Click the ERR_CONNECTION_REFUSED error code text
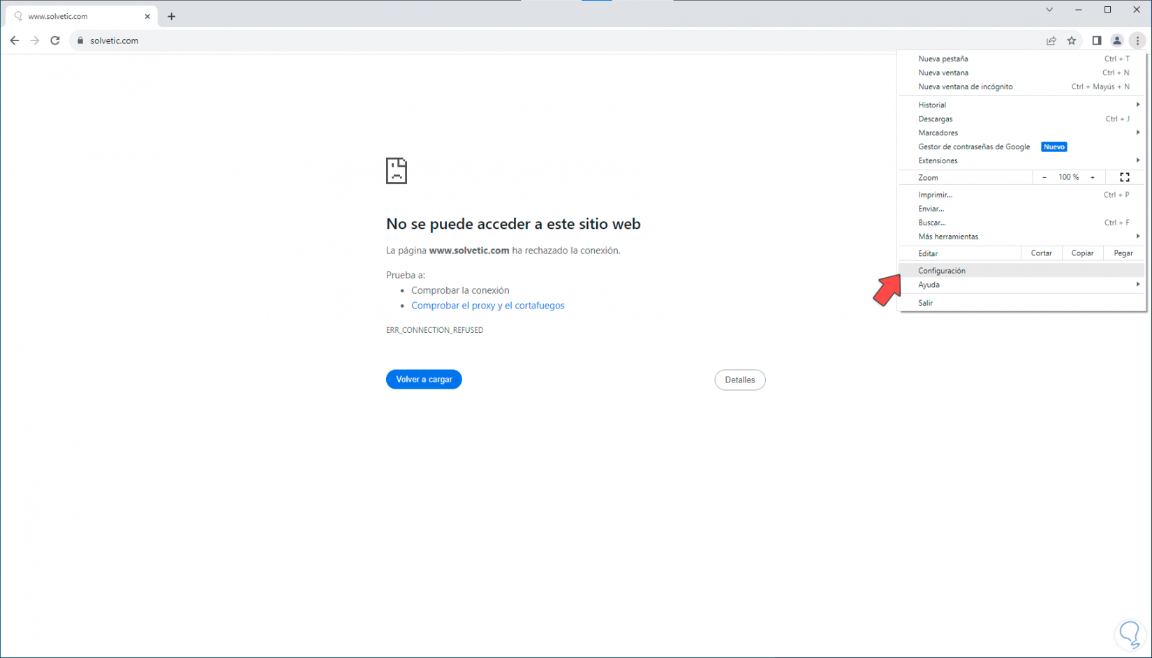This screenshot has width=1152, height=658. [435, 330]
